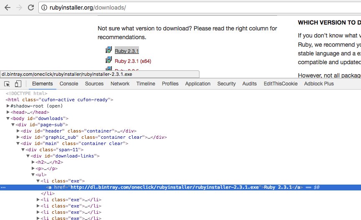Expand the div id="graphic_sub" node
This screenshot has width=361, height=220.
(x=18, y=137)
